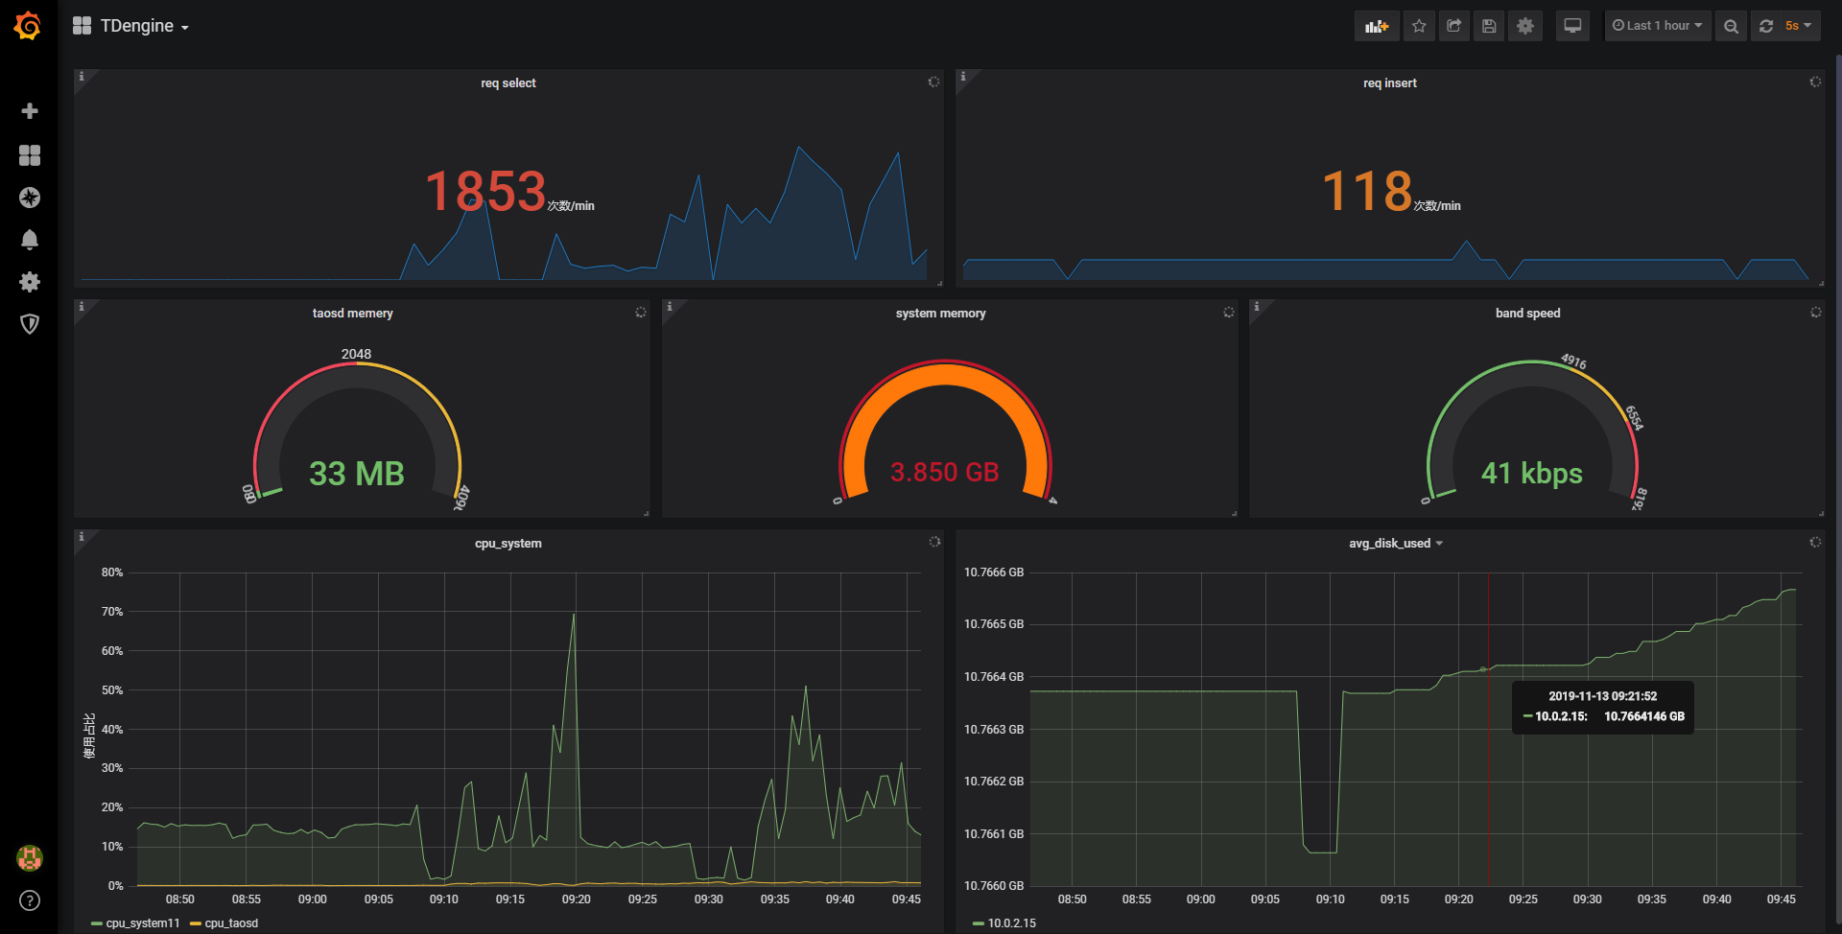The width and height of the screenshot is (1842, 934).
Task: Open the cpu_system panel title menu
Action: pyautogui.click(x=508, y=544)
